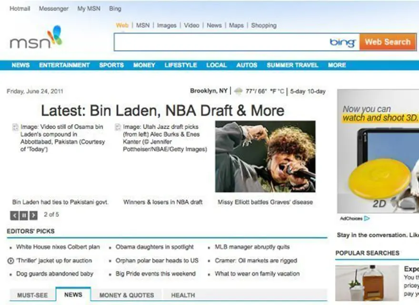Select Web search scope
419x305 pixels.
[x=122, y=25]
